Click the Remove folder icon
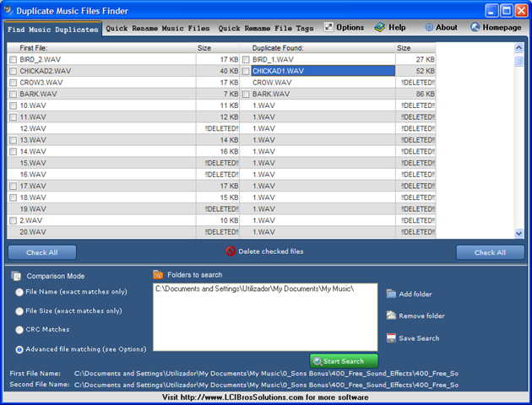The height and width of the screenshot is (405, 532). 391,316
